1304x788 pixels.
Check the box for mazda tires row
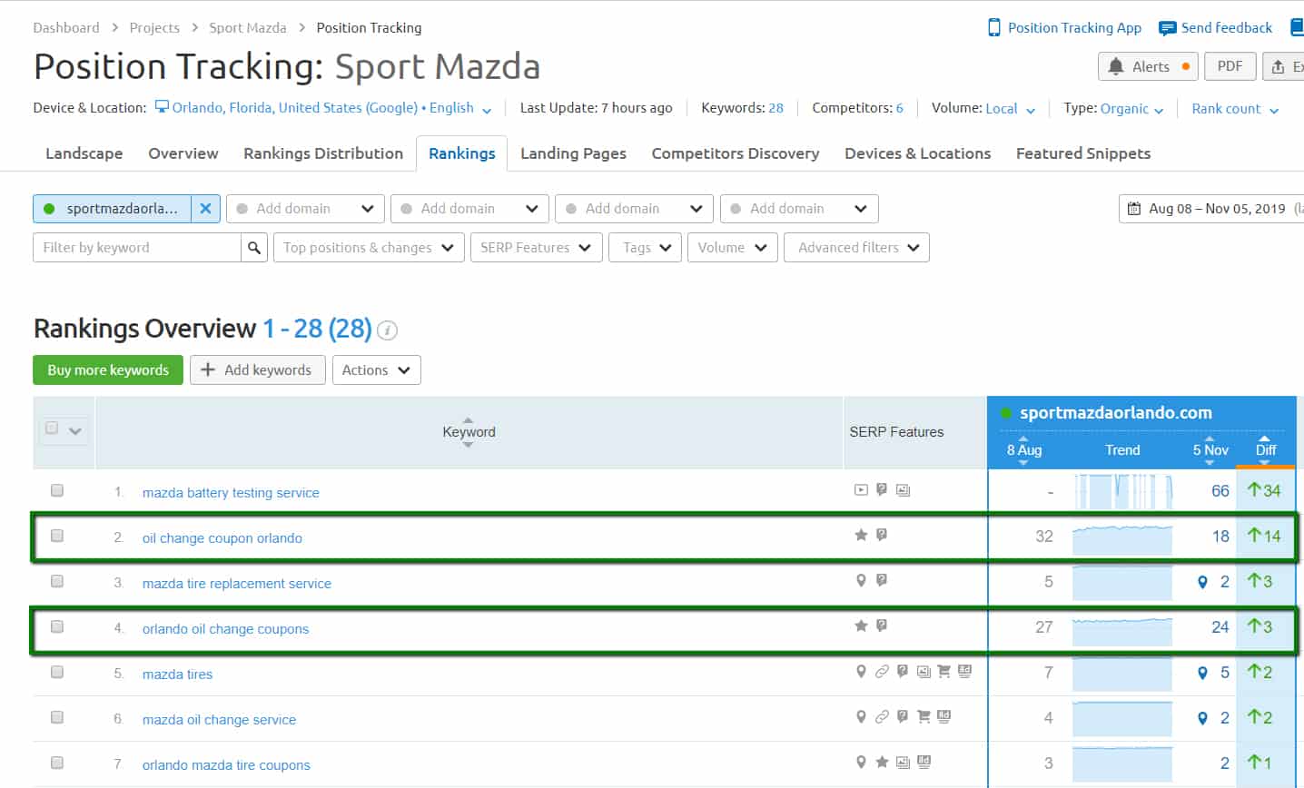click(57, 672)
